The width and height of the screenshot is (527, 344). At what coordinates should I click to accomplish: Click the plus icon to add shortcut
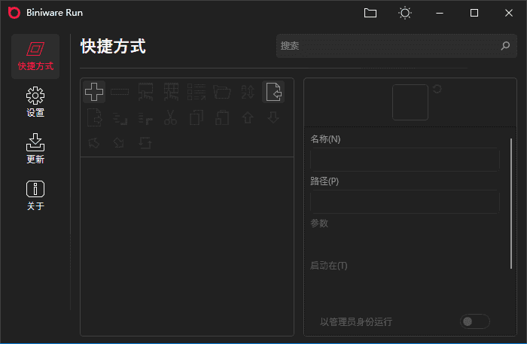pos(94,92)
